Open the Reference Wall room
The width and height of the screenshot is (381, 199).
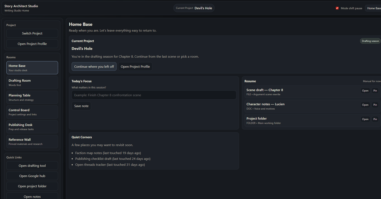(32, 141)
